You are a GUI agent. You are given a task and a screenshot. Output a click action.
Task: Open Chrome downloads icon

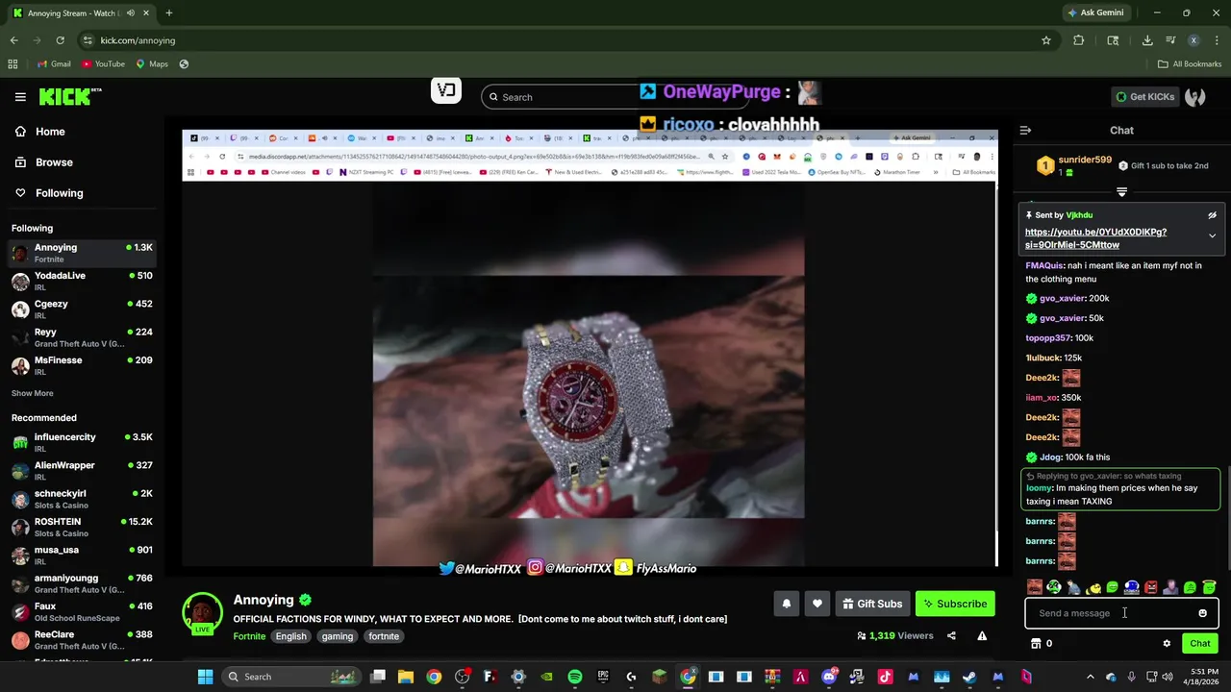(x=1147, y=40)
